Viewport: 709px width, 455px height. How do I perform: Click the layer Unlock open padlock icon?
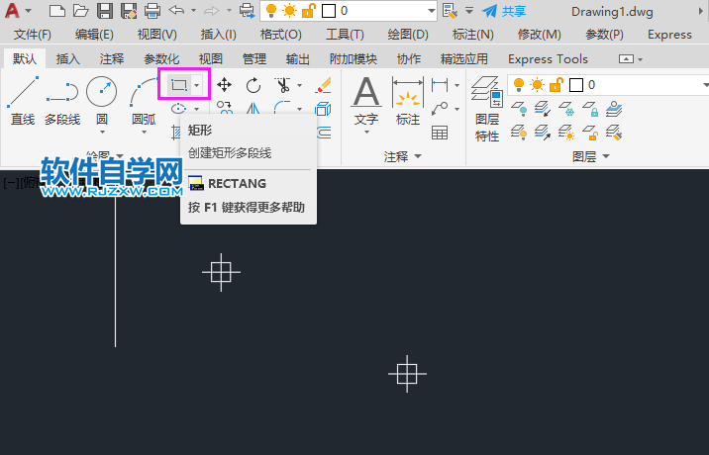click(x=590, y=133)
